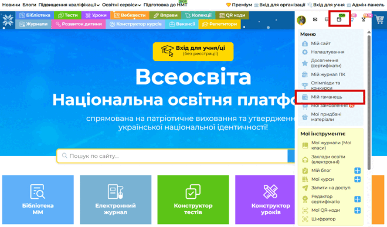This screenshot has width=387, height=227.
Task: Open the shopping cart icon
Action: (379, 19)
